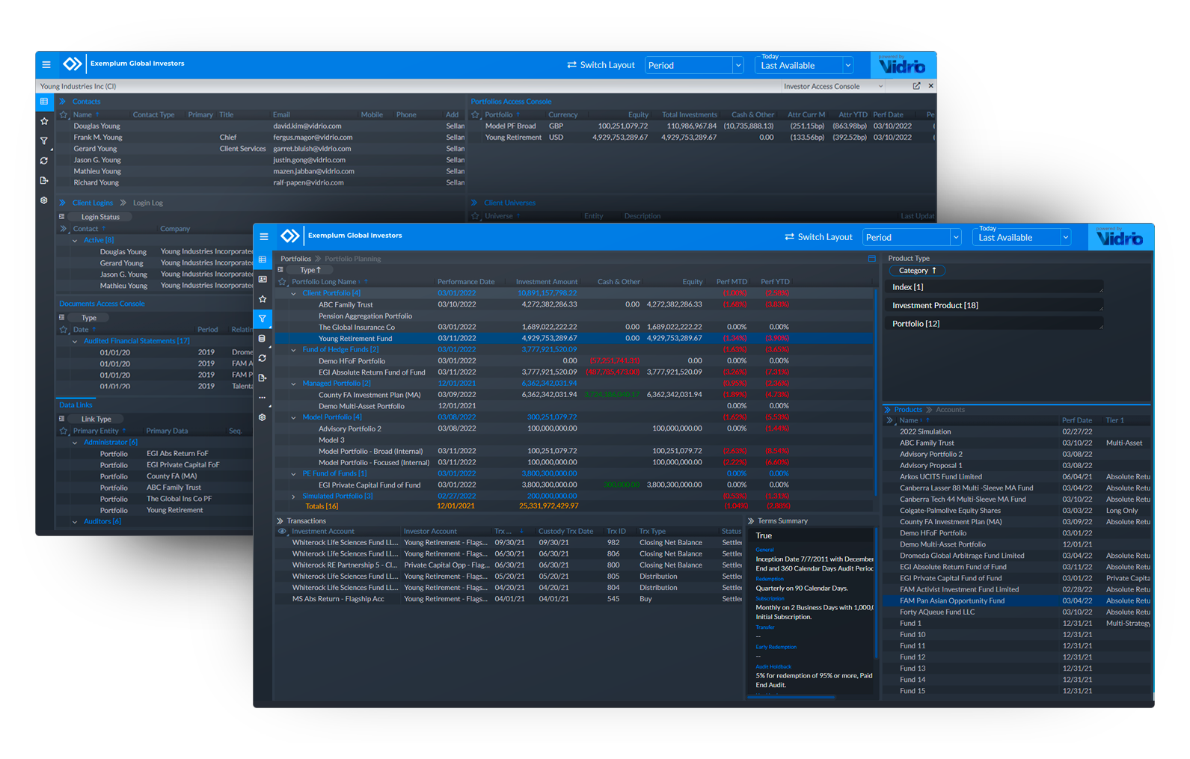Click refresh icon in back window sidebar

pyautogui.click(x=44, y=161)
